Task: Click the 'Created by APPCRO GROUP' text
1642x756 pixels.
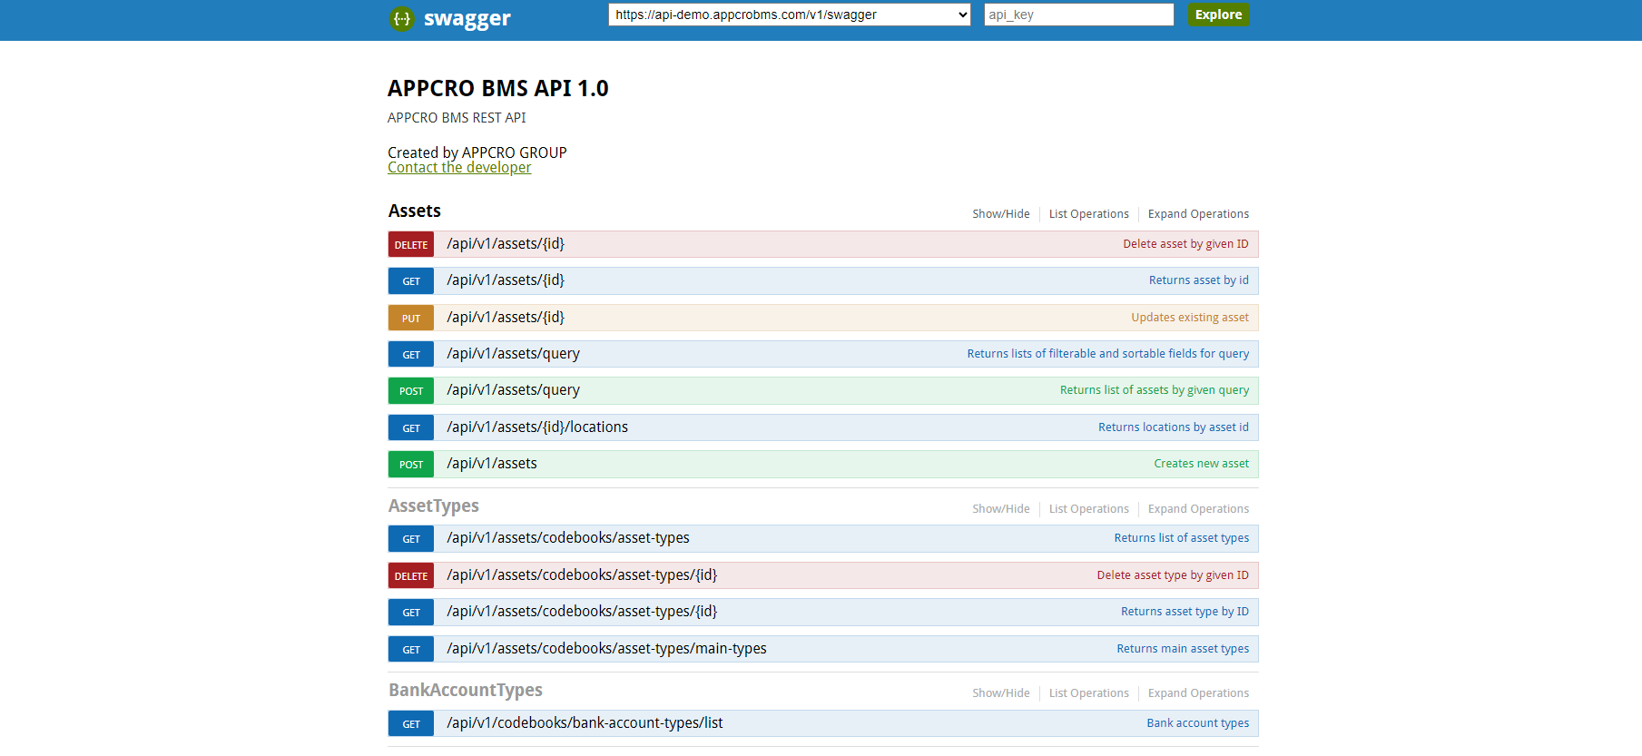Action: pyautogui.click(x=477, y=152)
